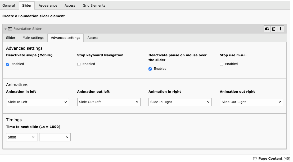Click the Enabled label under Deactivate pause on mouse over
Image resolution: width=293 pixels, height=162 pixels.
[160, 69]
